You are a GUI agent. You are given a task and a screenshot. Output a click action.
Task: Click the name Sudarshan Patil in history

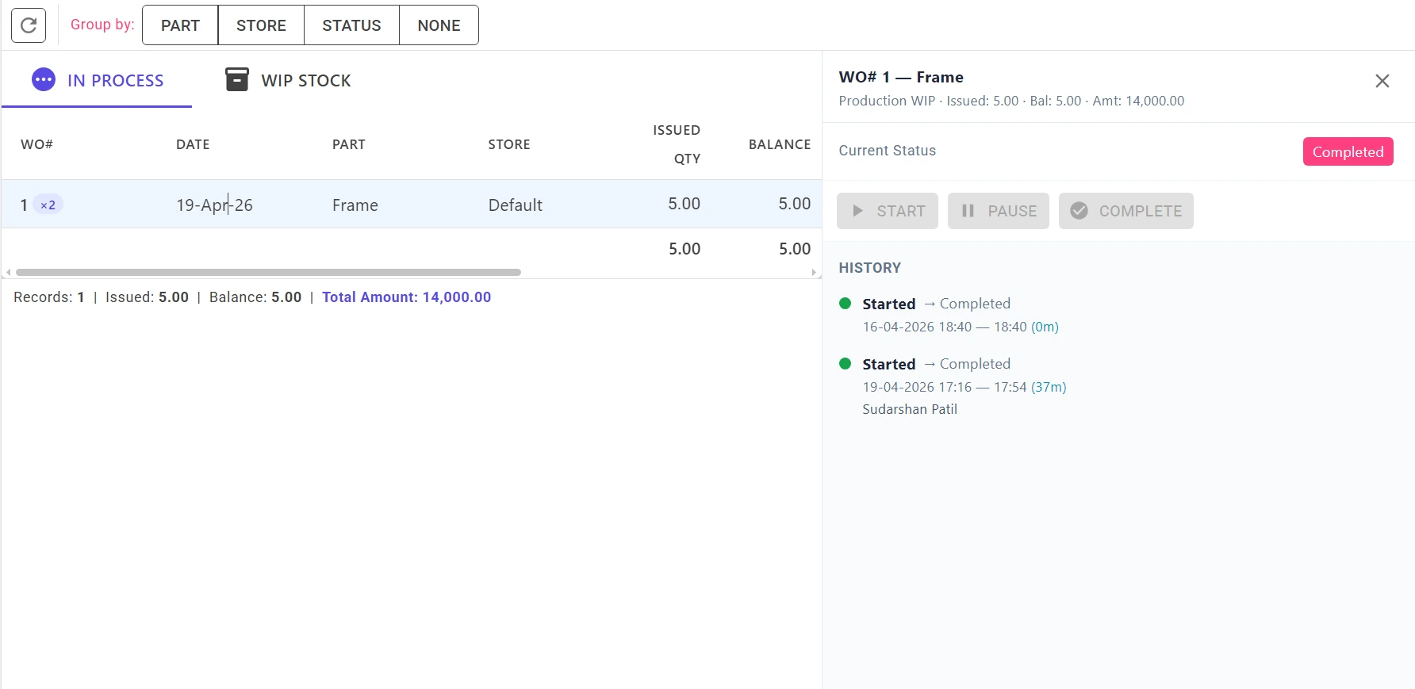pos(910,409)
